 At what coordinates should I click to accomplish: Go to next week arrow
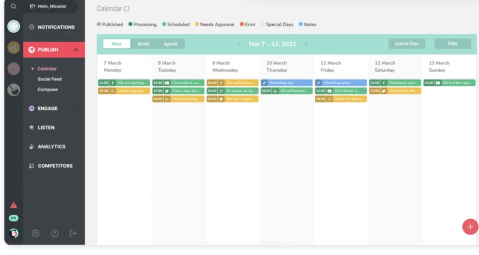click(x=306, y=44)
